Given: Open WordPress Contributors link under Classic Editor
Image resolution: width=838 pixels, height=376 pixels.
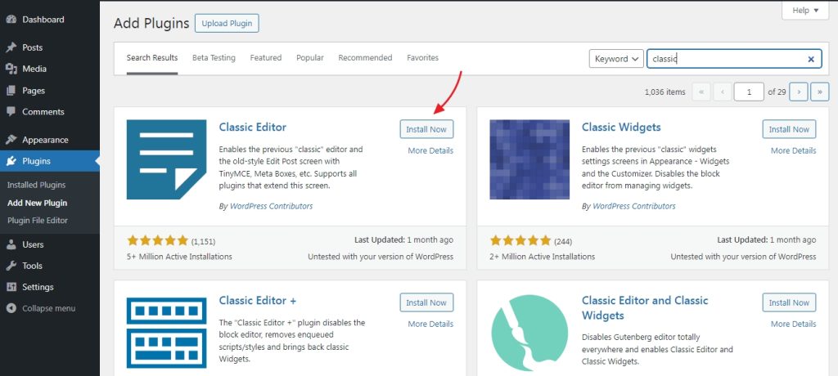Looking at the screenshot, I should tap(271, 206).
